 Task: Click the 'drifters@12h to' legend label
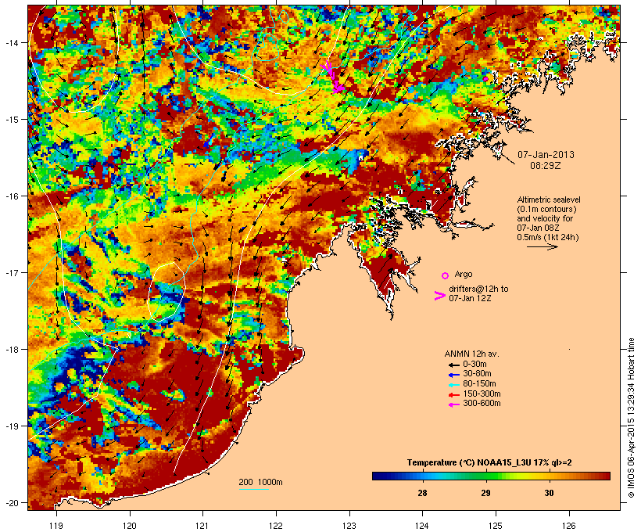pos(478,289)
